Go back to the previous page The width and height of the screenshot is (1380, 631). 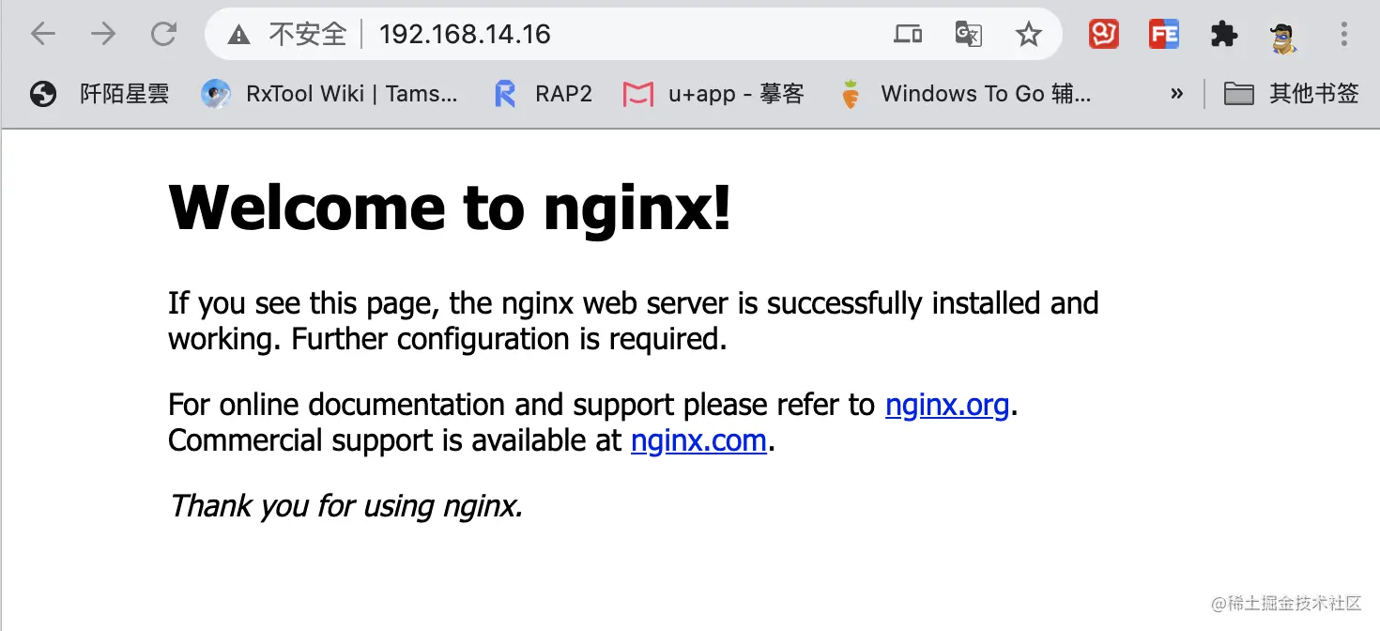[x=43, y=34]
